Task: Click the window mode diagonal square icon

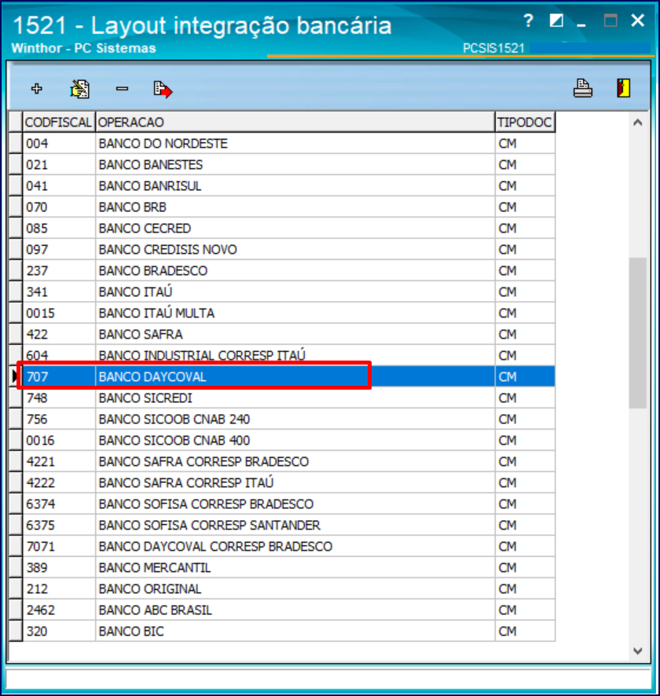Action: (556, 20)
